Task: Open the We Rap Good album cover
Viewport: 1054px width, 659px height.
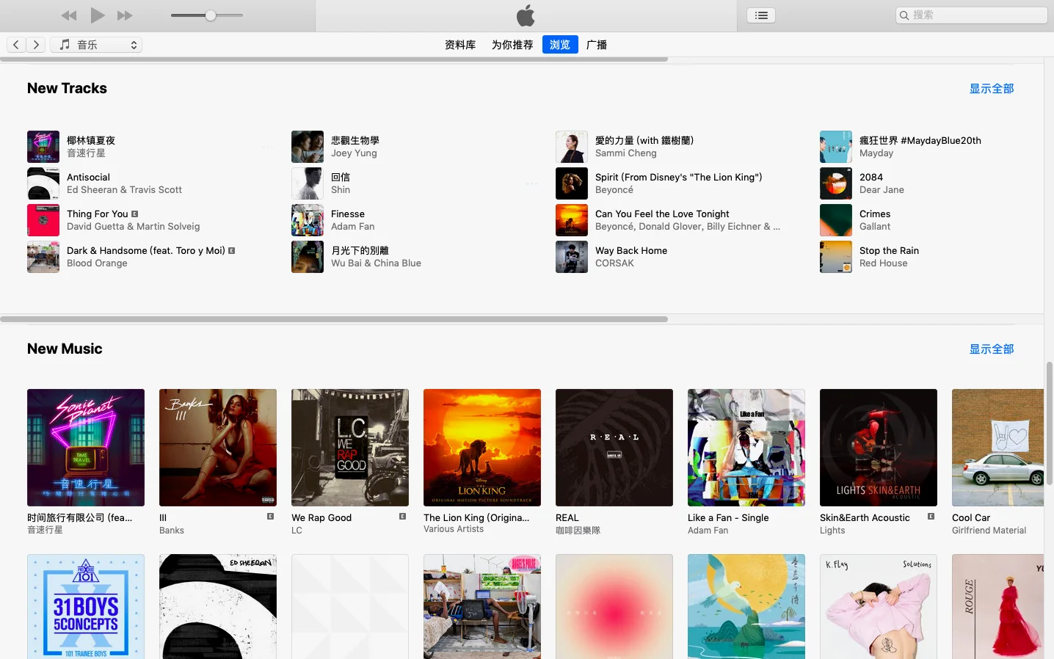Action: [x=350, y=448]
